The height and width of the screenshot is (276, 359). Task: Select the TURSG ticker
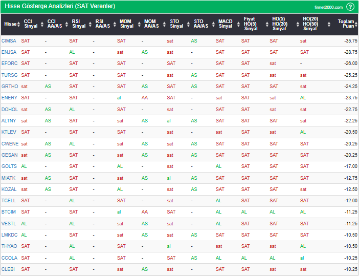[x=9, y=75]
